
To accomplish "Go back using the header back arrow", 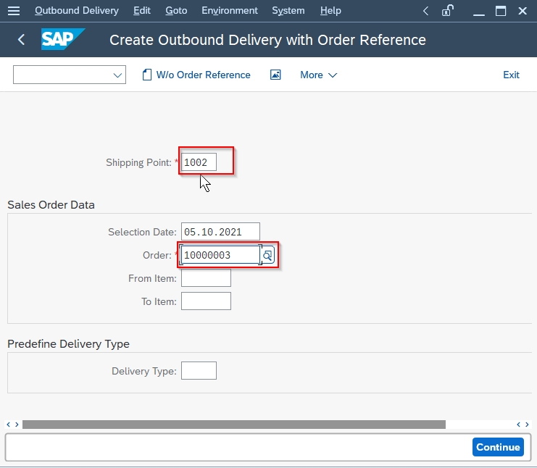I will (21, 40).
